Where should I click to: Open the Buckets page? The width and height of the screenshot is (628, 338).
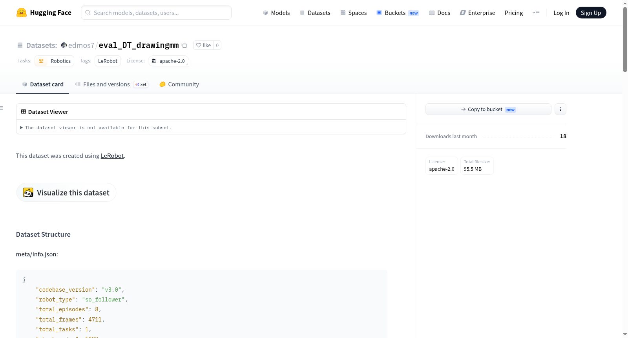398,13
